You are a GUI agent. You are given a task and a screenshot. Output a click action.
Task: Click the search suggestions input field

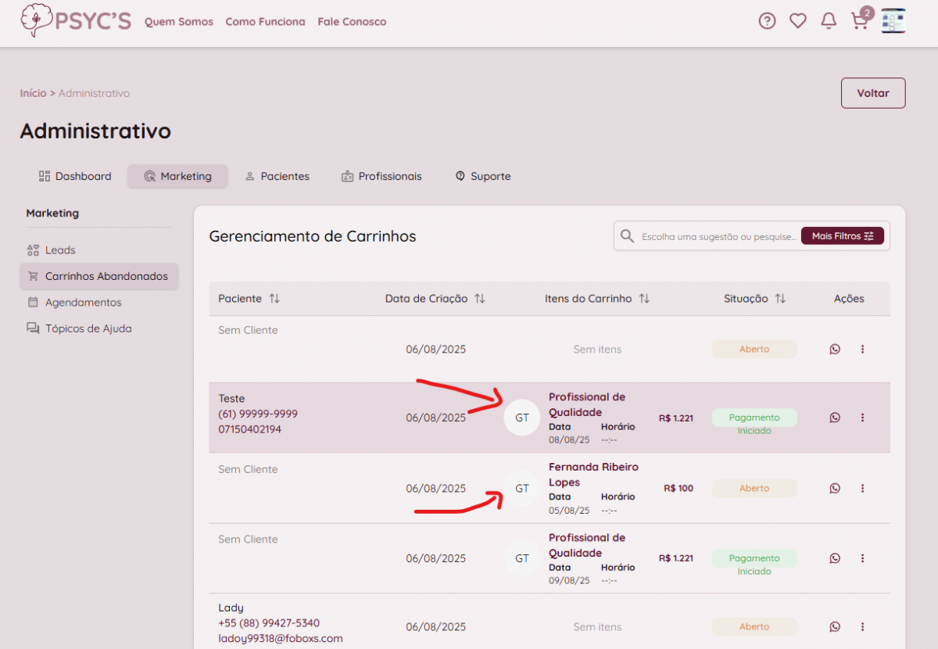point(718,236)
